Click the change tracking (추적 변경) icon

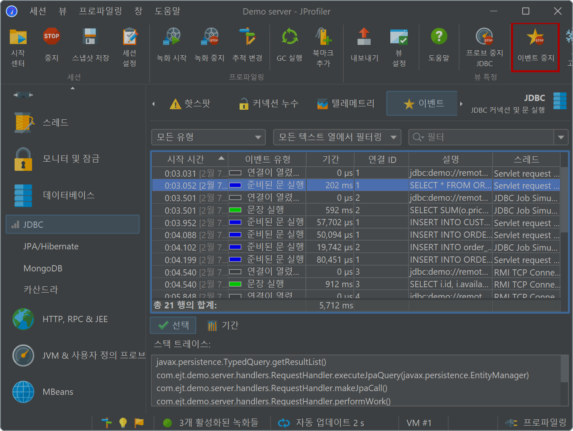(247, 37)
